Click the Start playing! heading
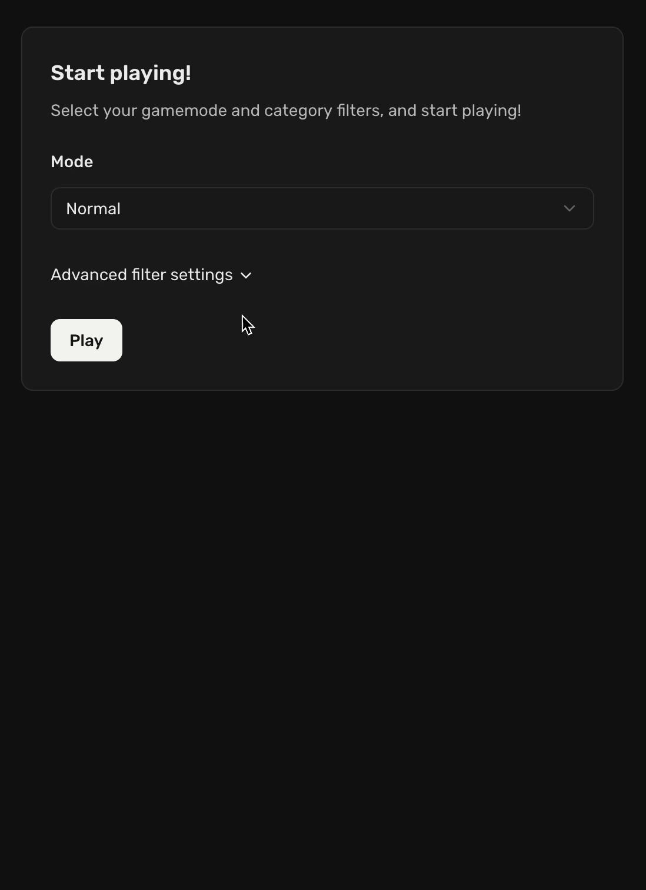This screenshot has height=890, width=646. point(121,72)
